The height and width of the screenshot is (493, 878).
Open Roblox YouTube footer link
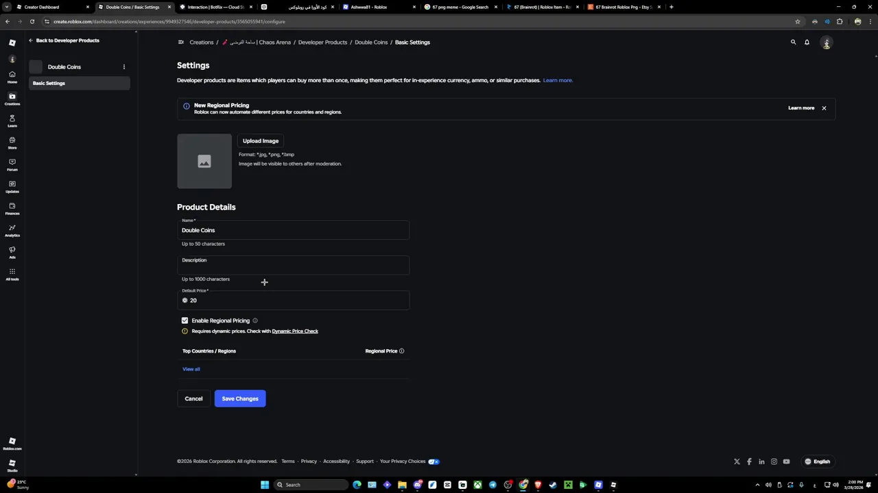pyautogui.click(x=786, y=462)
